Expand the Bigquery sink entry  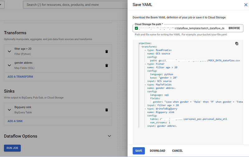[9, 110]
